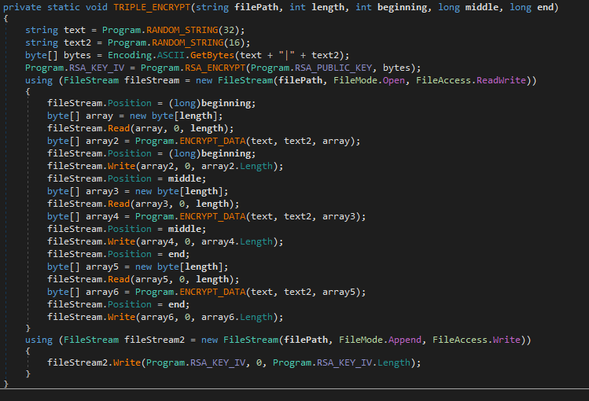Screen dimensions: 589x401
Task: Click 'Write' in the fileStream2.Write call
Action: point(127,362)
